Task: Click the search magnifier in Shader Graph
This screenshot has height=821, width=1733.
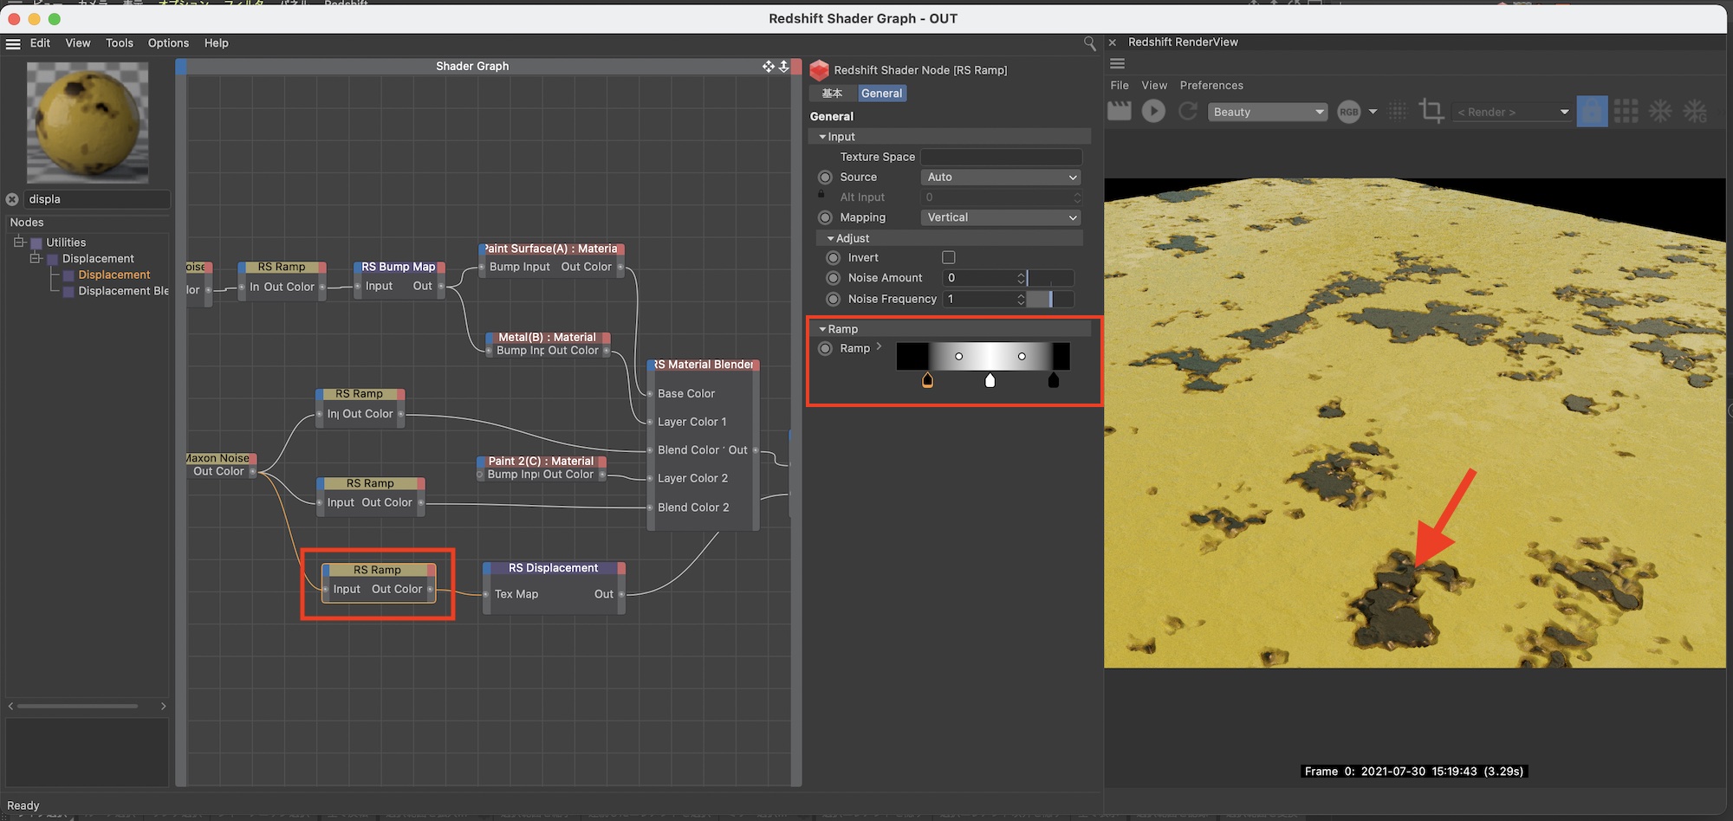Action: pyautogui.click(x=1089, y=43)
